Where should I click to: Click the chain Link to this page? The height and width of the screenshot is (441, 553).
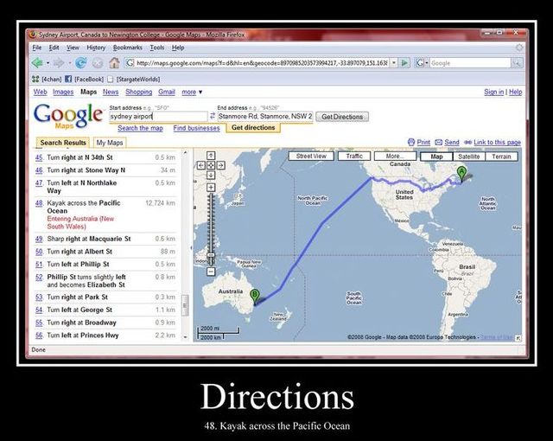point(493,142)
